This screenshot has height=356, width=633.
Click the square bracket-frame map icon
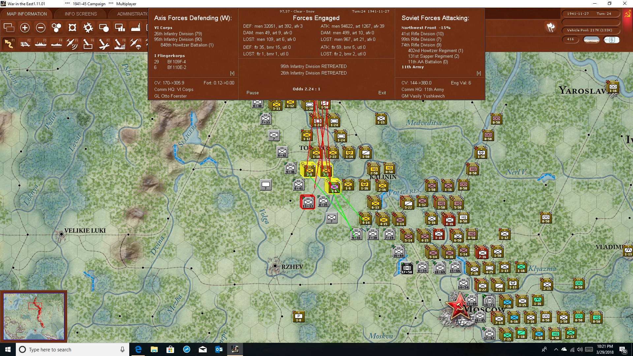point(72,28)
